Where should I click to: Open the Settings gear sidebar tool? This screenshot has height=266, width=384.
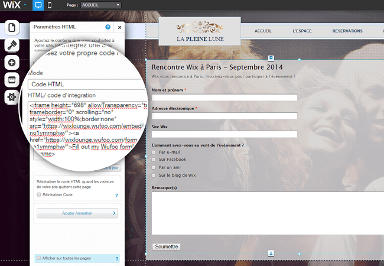[x=12, y=98]
